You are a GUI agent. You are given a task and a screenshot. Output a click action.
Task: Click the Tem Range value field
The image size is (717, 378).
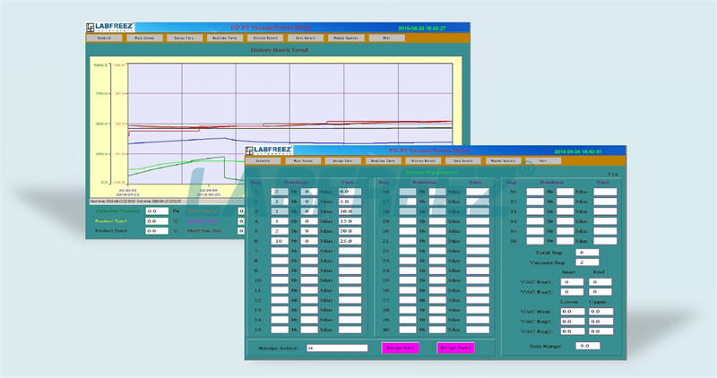(x=588, y=345)
